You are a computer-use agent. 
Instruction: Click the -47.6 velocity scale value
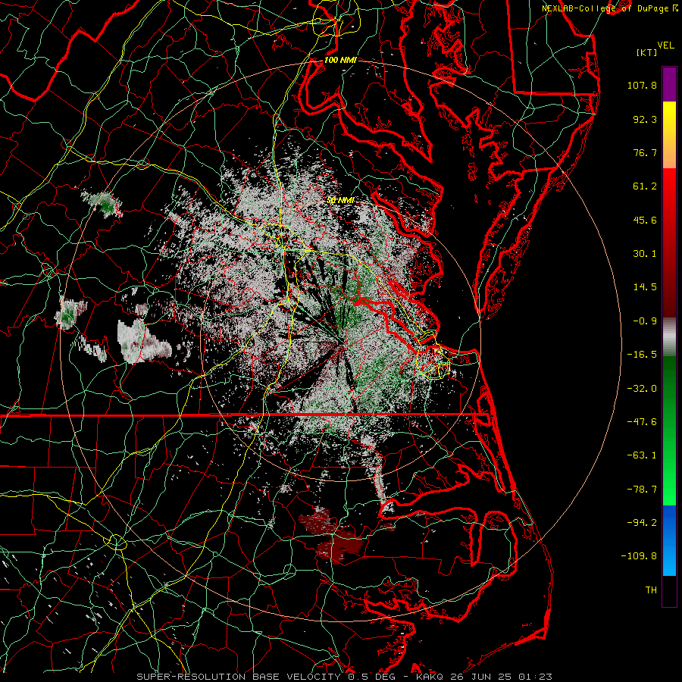tap(642, 422)
